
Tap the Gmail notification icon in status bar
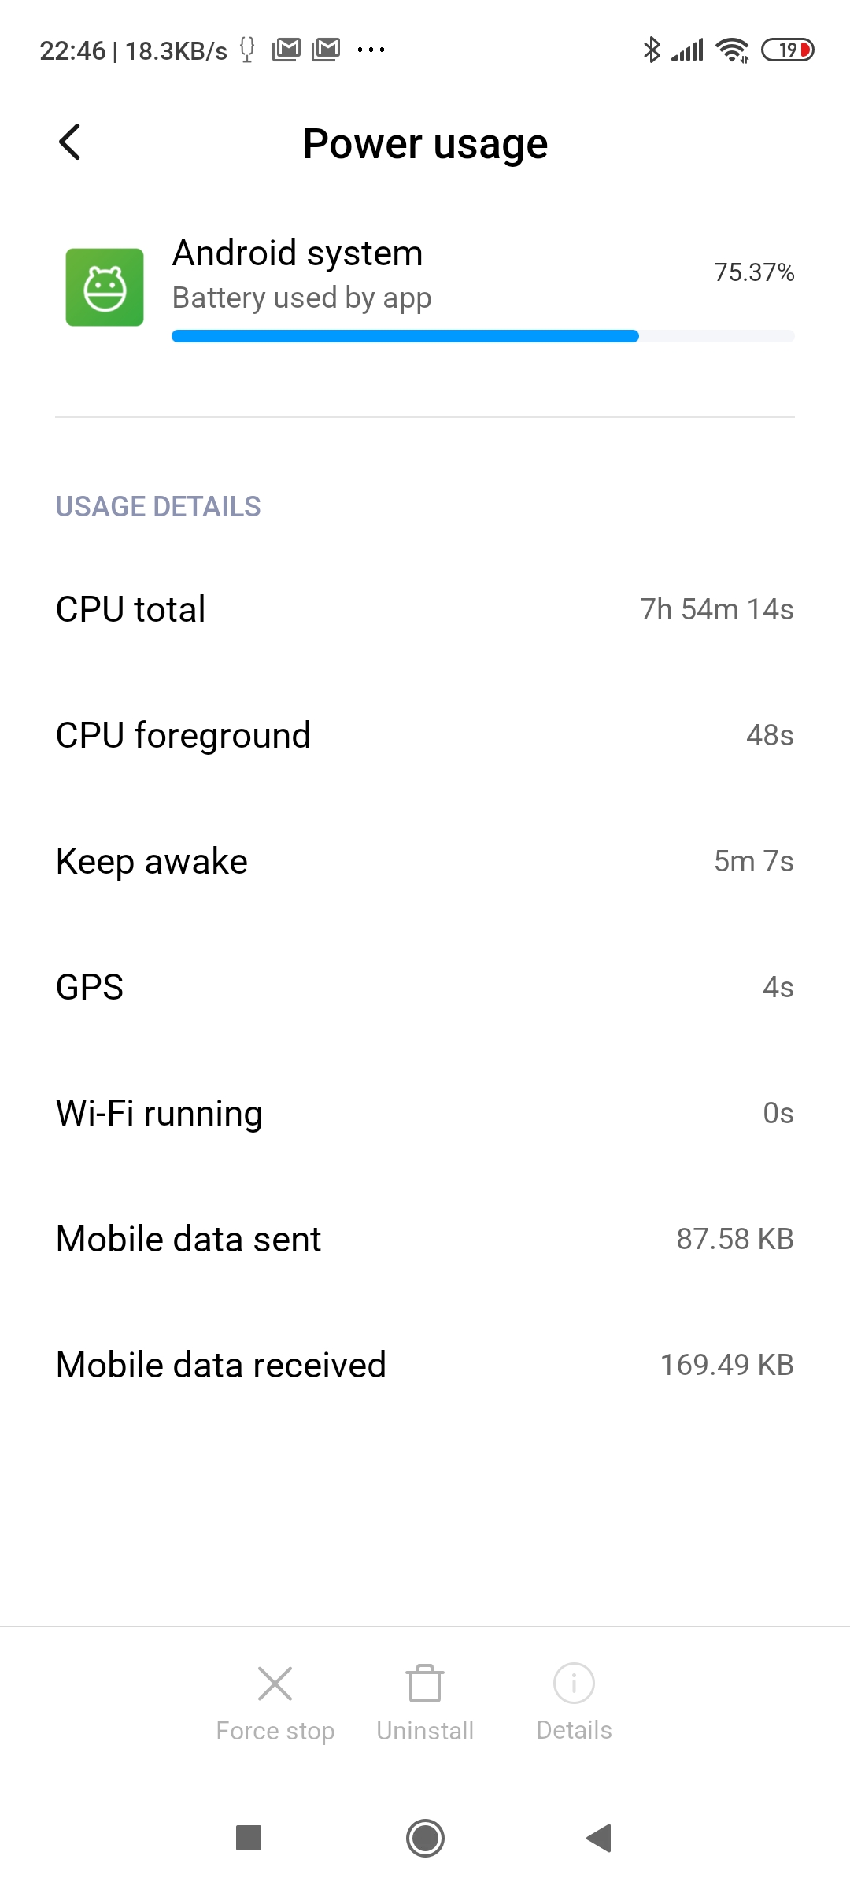(x=286, y=50)
